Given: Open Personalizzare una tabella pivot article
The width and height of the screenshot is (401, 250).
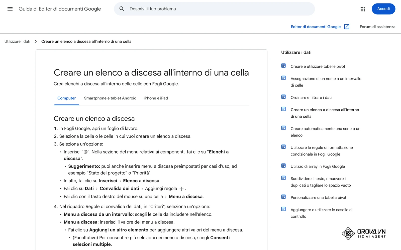Looking at the screenshot, I should pyautogui.click(x=318, y=197).
